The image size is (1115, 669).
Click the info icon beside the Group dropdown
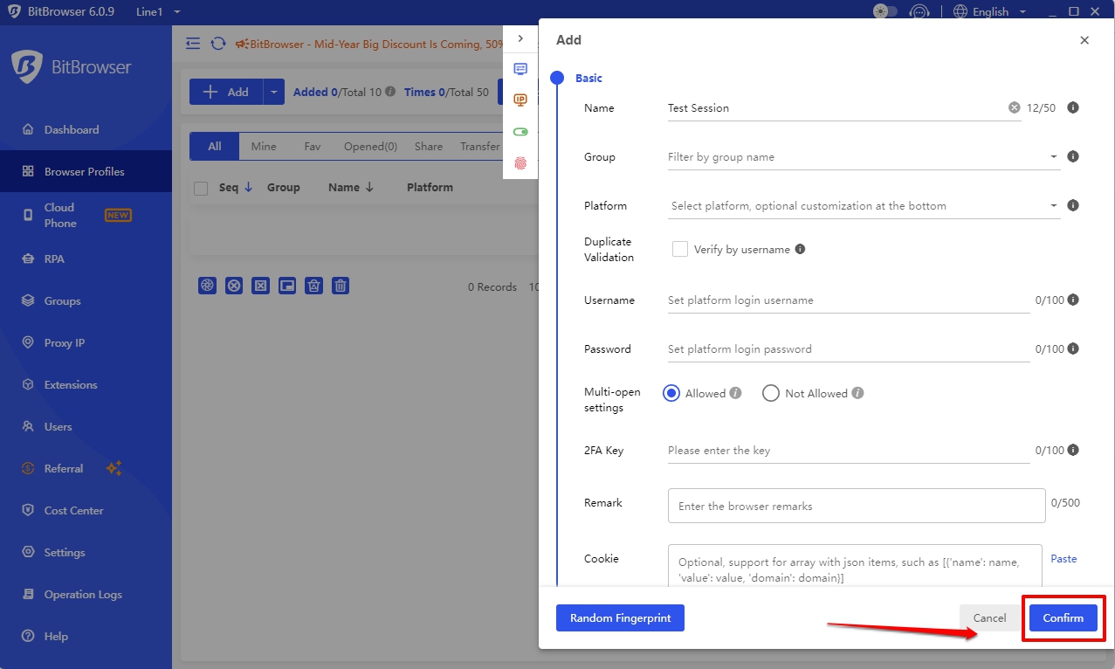[x=1073, y=156]
